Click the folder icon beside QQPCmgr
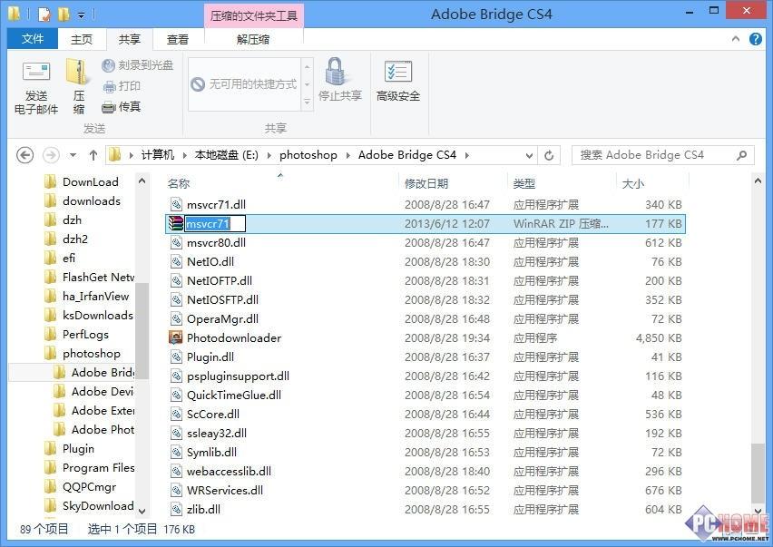The height and width of the screenshot is (547, 773). pos(50,487)
